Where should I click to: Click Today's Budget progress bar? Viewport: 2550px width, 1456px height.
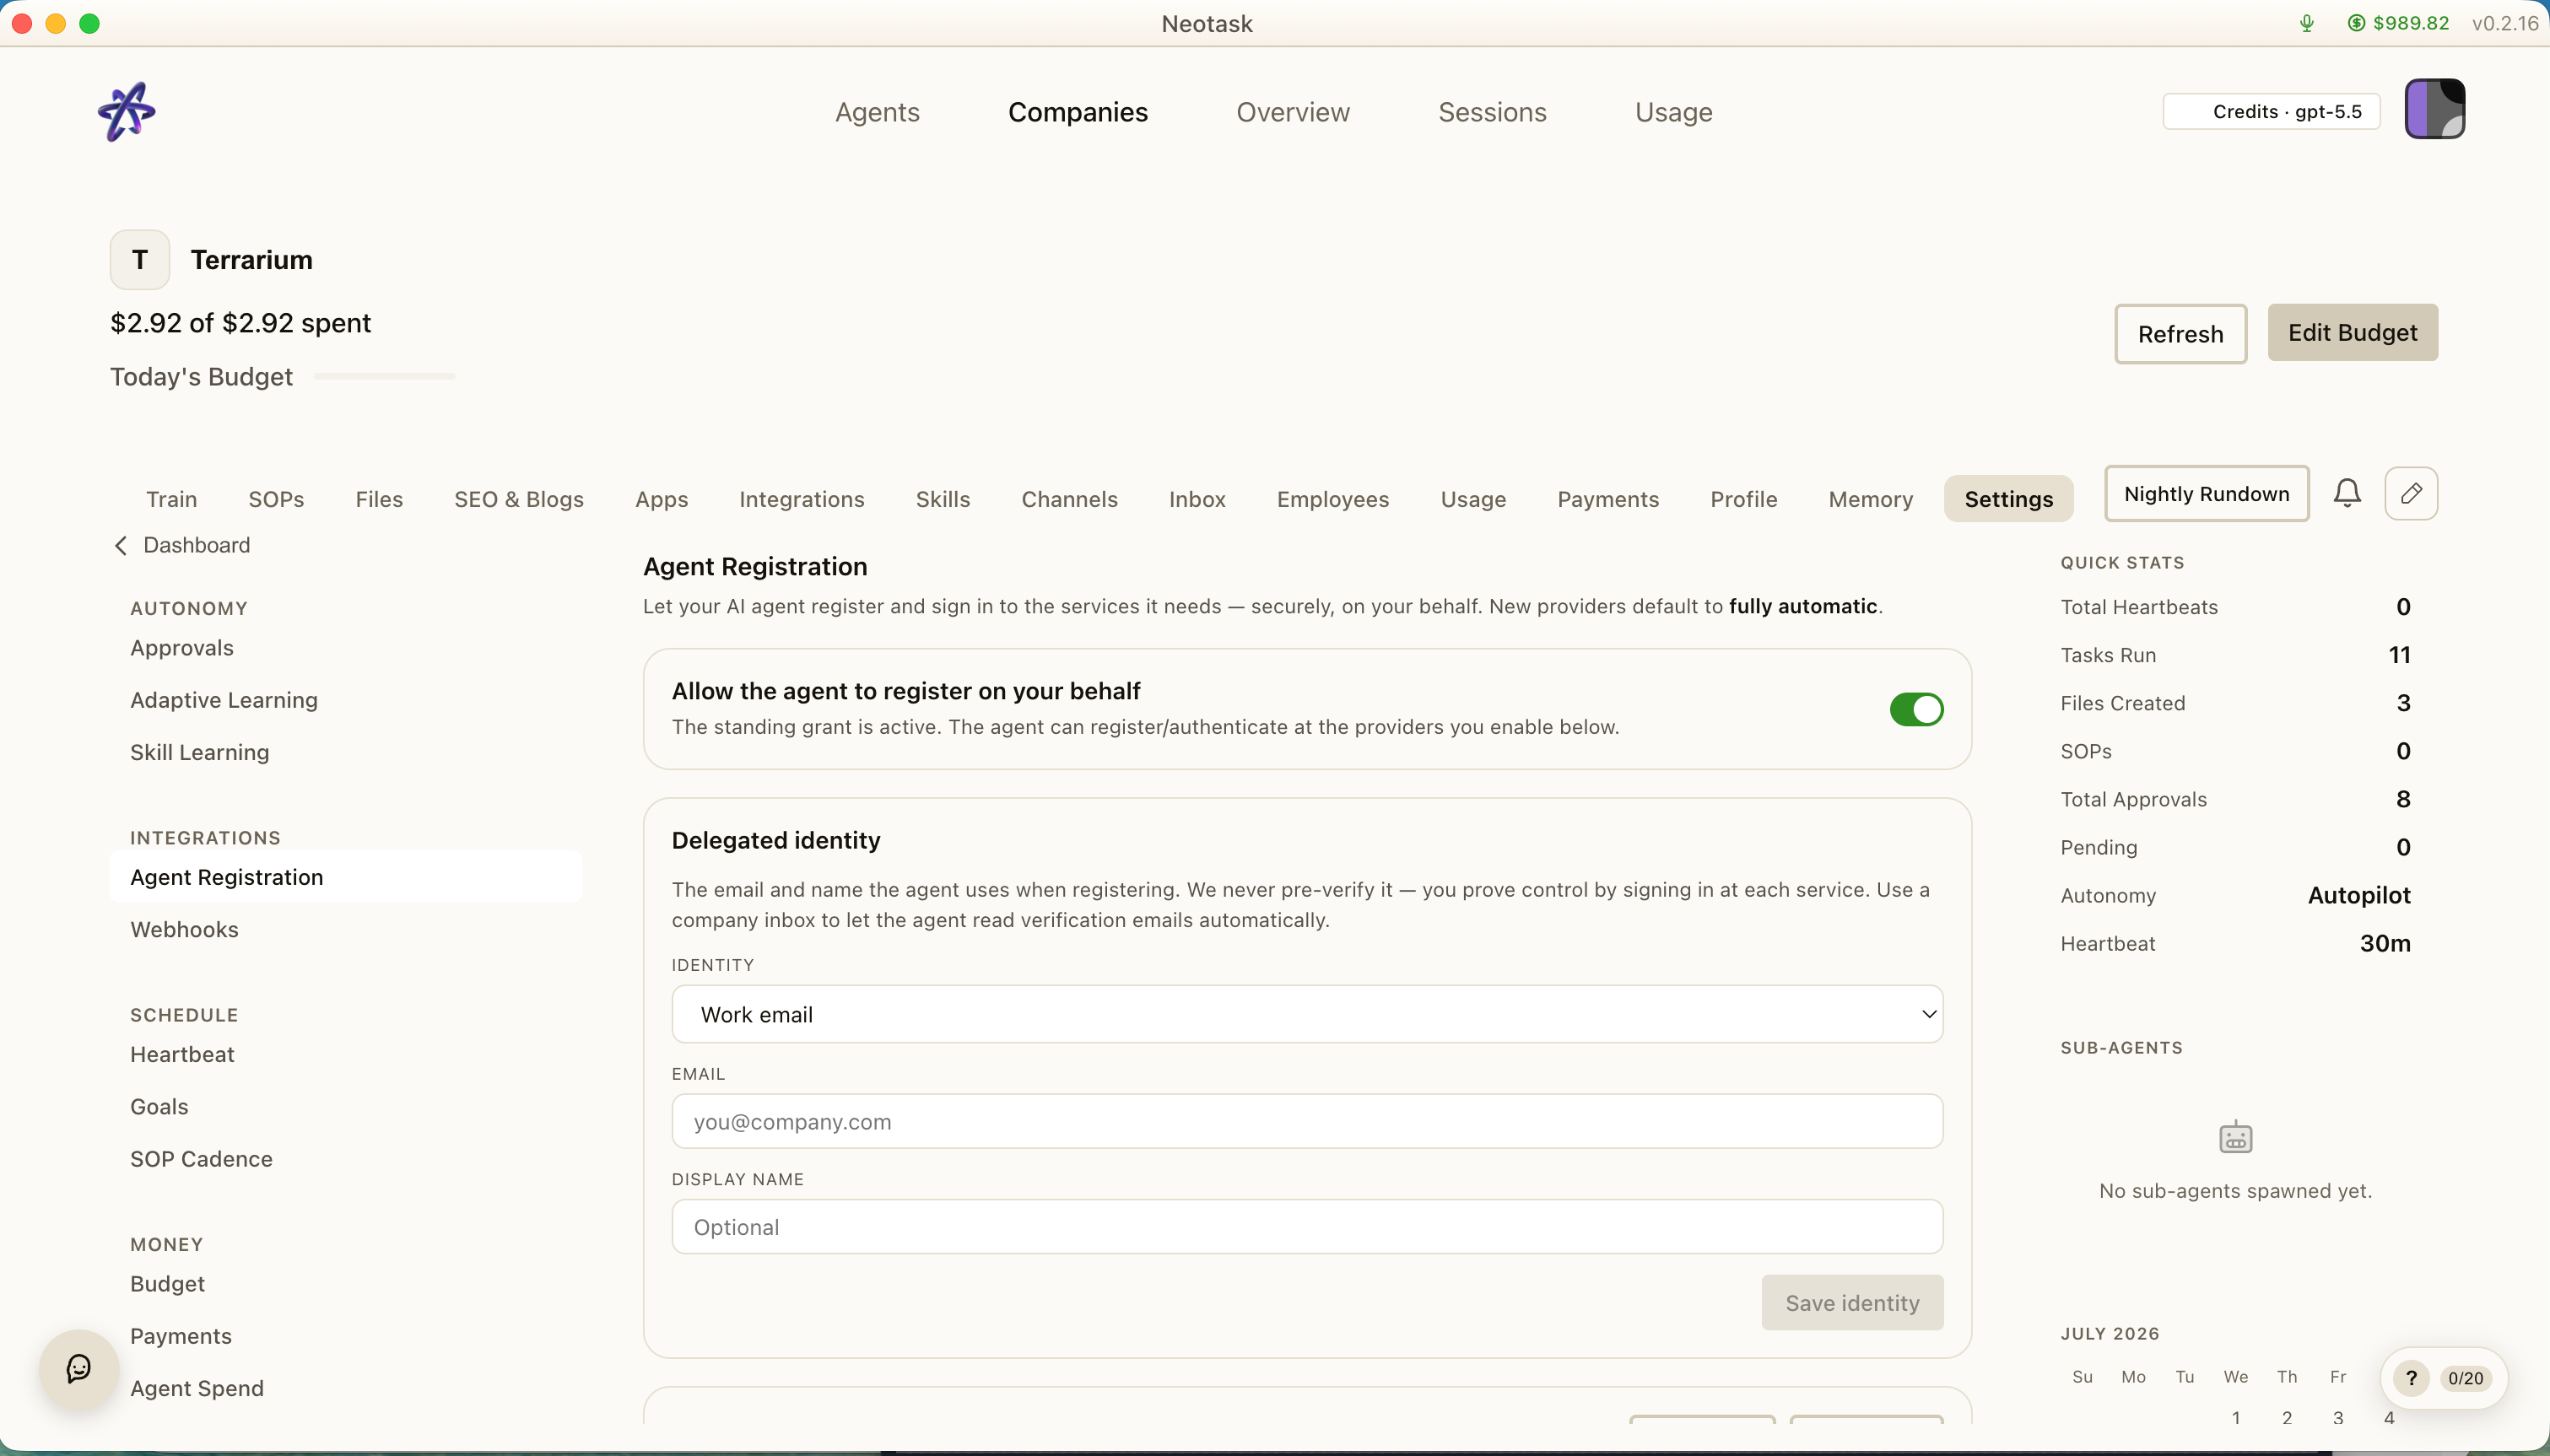[x=384, y=376]
